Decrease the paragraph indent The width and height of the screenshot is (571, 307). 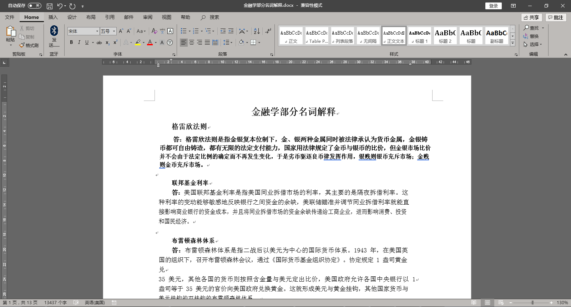(x=223, y=31)
